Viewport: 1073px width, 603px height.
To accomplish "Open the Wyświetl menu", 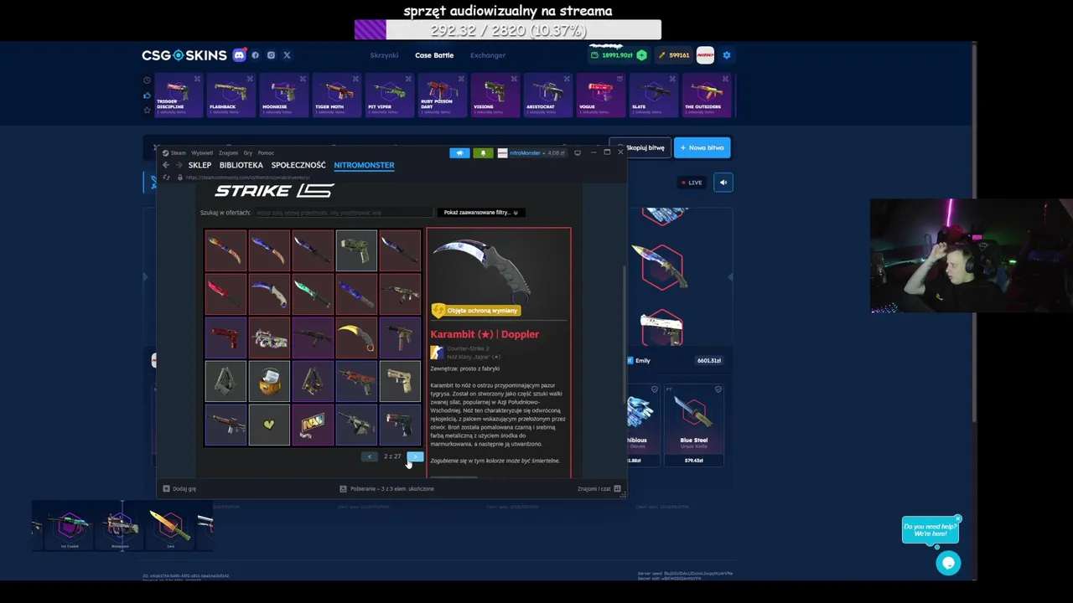I will pyautogui.click(x=202, y=153).
